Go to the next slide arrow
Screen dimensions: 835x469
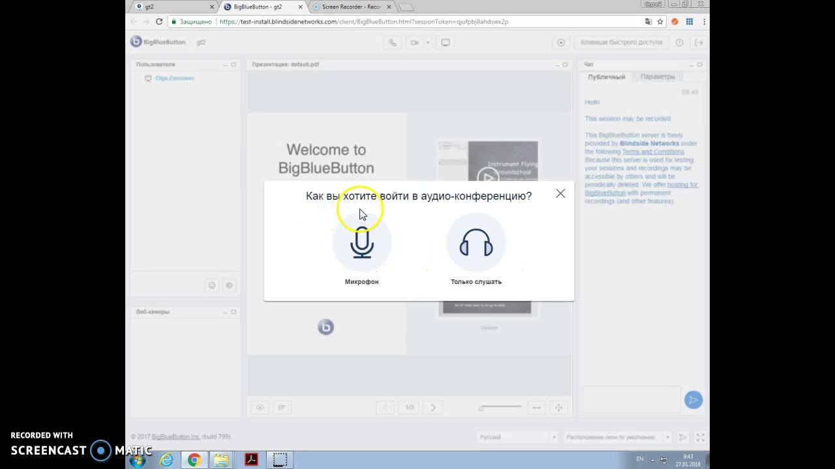coord(433,408)
